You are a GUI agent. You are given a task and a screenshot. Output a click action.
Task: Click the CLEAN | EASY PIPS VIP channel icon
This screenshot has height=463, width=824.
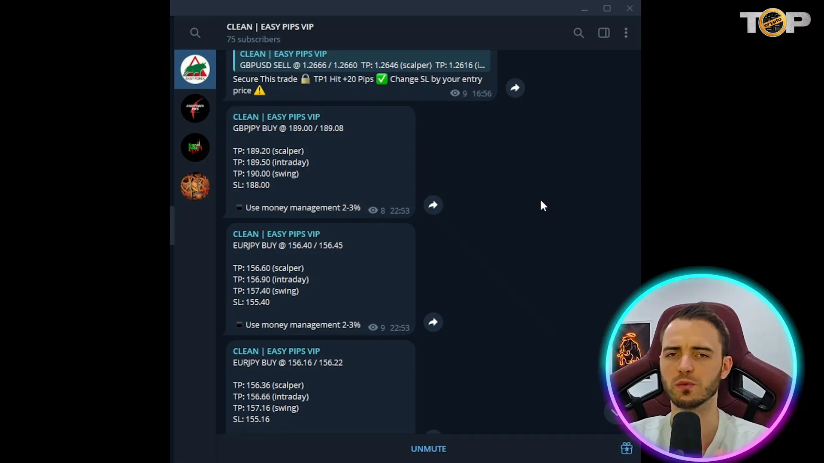pos(195,69)
